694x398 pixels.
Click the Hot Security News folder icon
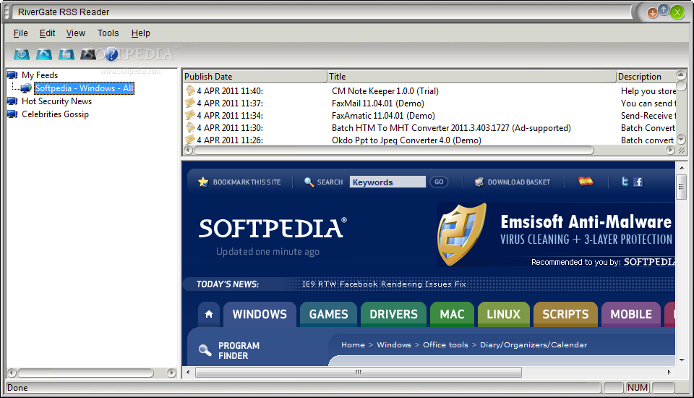click(x=13, y=101)
